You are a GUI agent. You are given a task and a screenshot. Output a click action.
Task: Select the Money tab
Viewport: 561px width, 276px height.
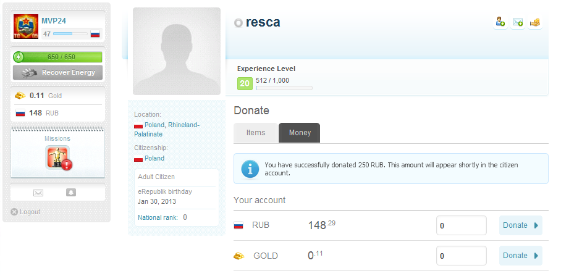pos(300,133)
